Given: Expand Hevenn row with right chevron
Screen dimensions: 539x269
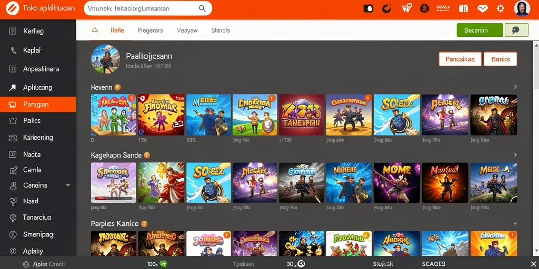Looking at the screenshot, I should click(515, 87).
